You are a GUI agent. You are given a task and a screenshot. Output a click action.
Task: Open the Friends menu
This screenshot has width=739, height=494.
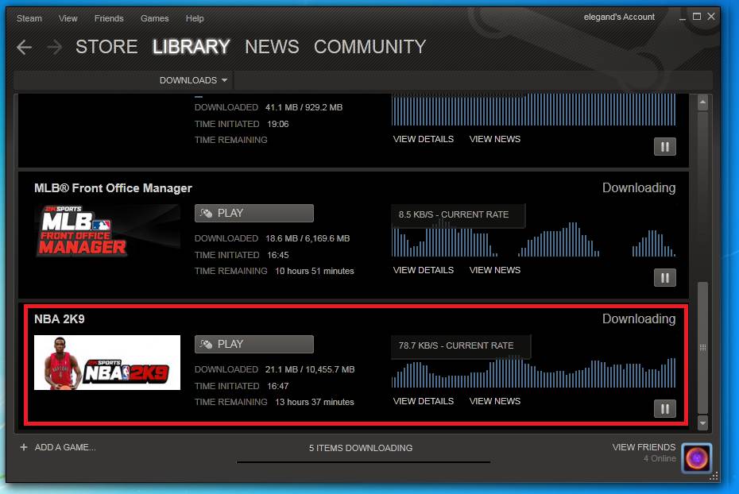109,18
